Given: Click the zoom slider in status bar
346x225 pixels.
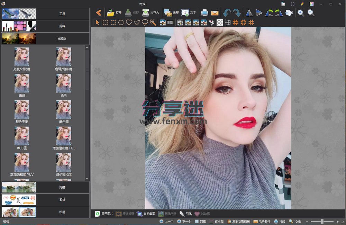Looking at the screenshot, I should pos(322,221).
